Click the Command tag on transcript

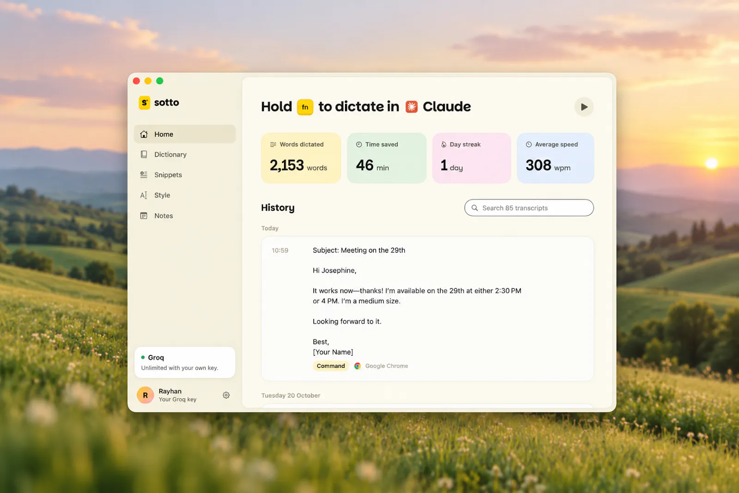coord(331,366)
